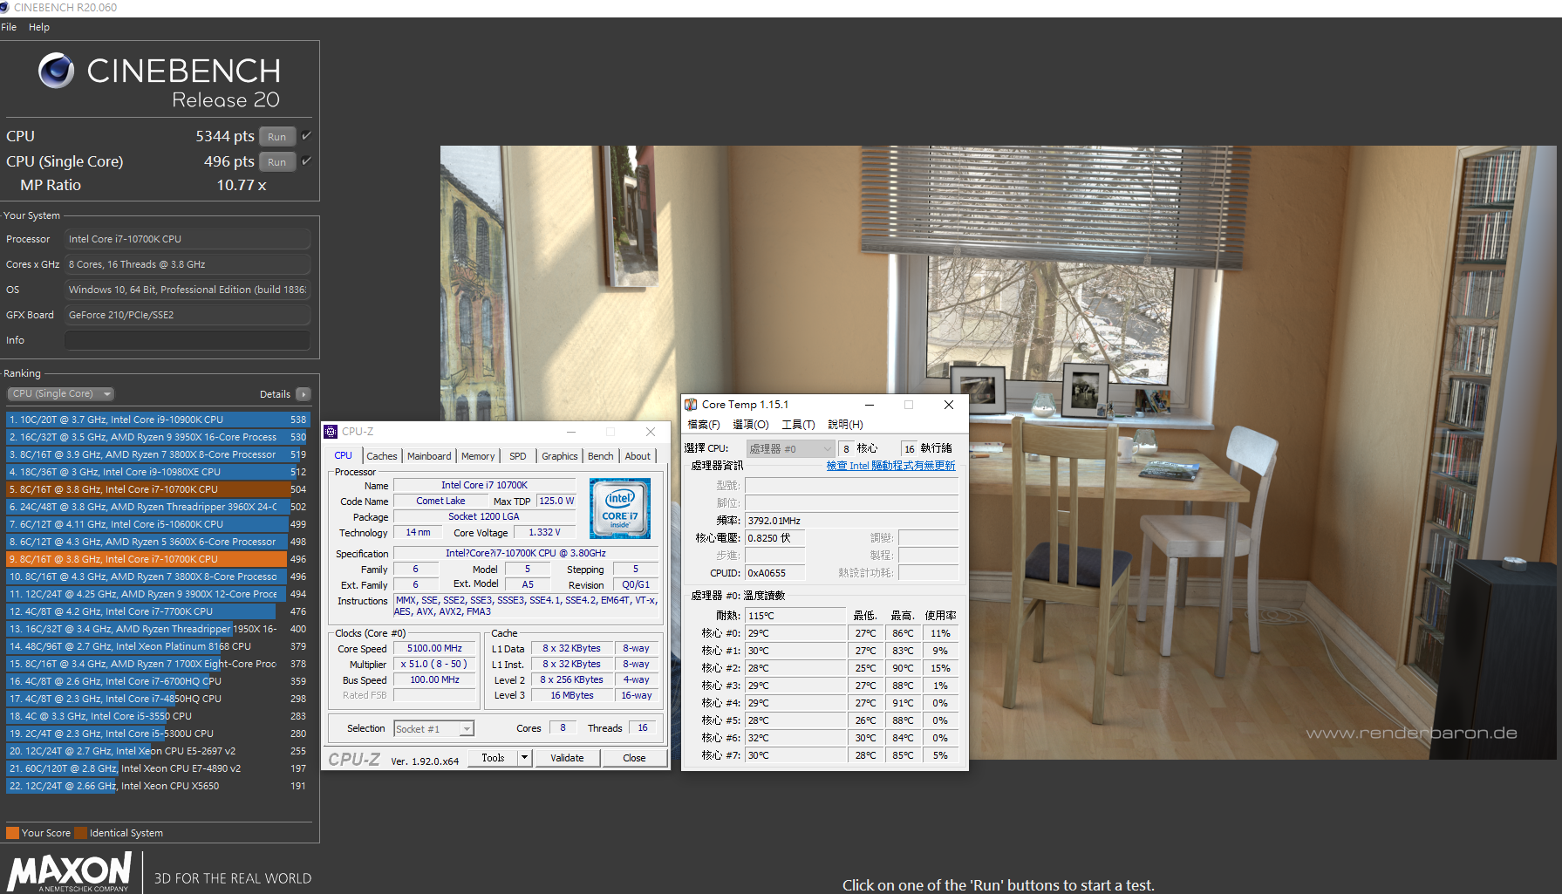
Task: Open the 檔案(F) menu in Core Temp
Action: point(704,425)
